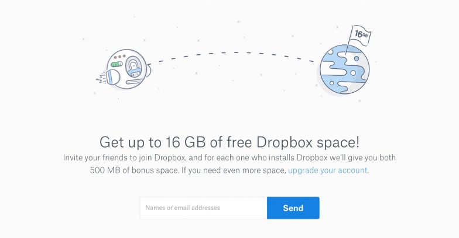Click the green indicator bar on spaceship
This screenshot has width=459, height=238.
pos(116,64)
